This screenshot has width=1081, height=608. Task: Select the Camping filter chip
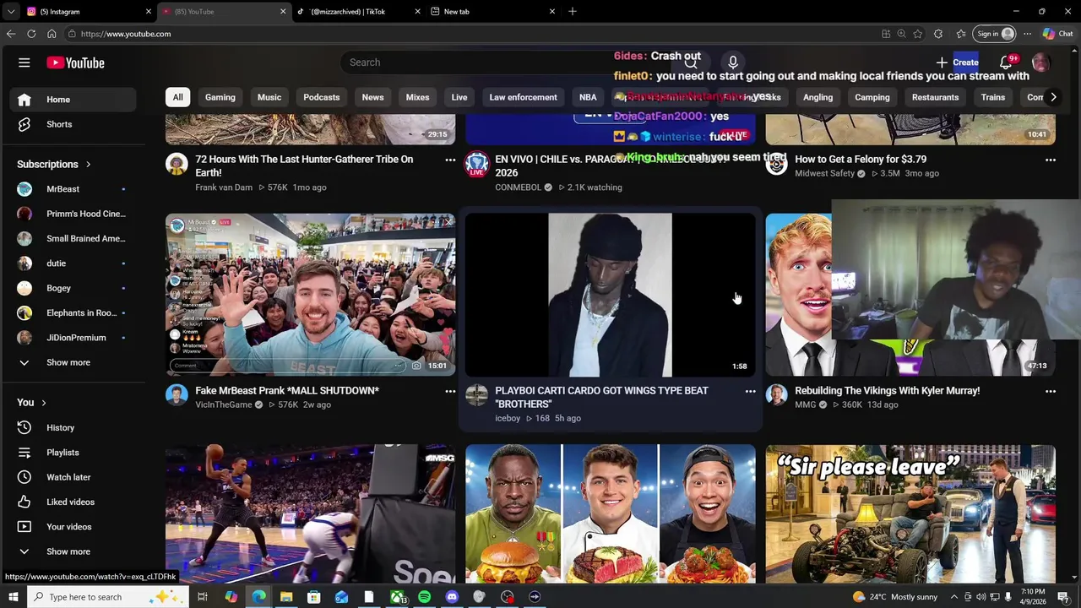pos(872,97)
